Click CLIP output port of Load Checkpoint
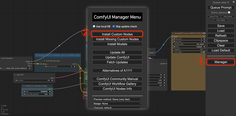This screenshot has width=236, height=116. click(31, 64)
